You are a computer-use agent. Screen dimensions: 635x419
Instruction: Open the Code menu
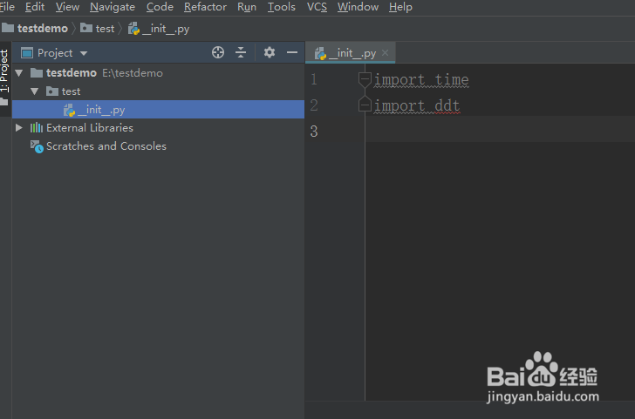pyautogui.click(x=160, y=7)
